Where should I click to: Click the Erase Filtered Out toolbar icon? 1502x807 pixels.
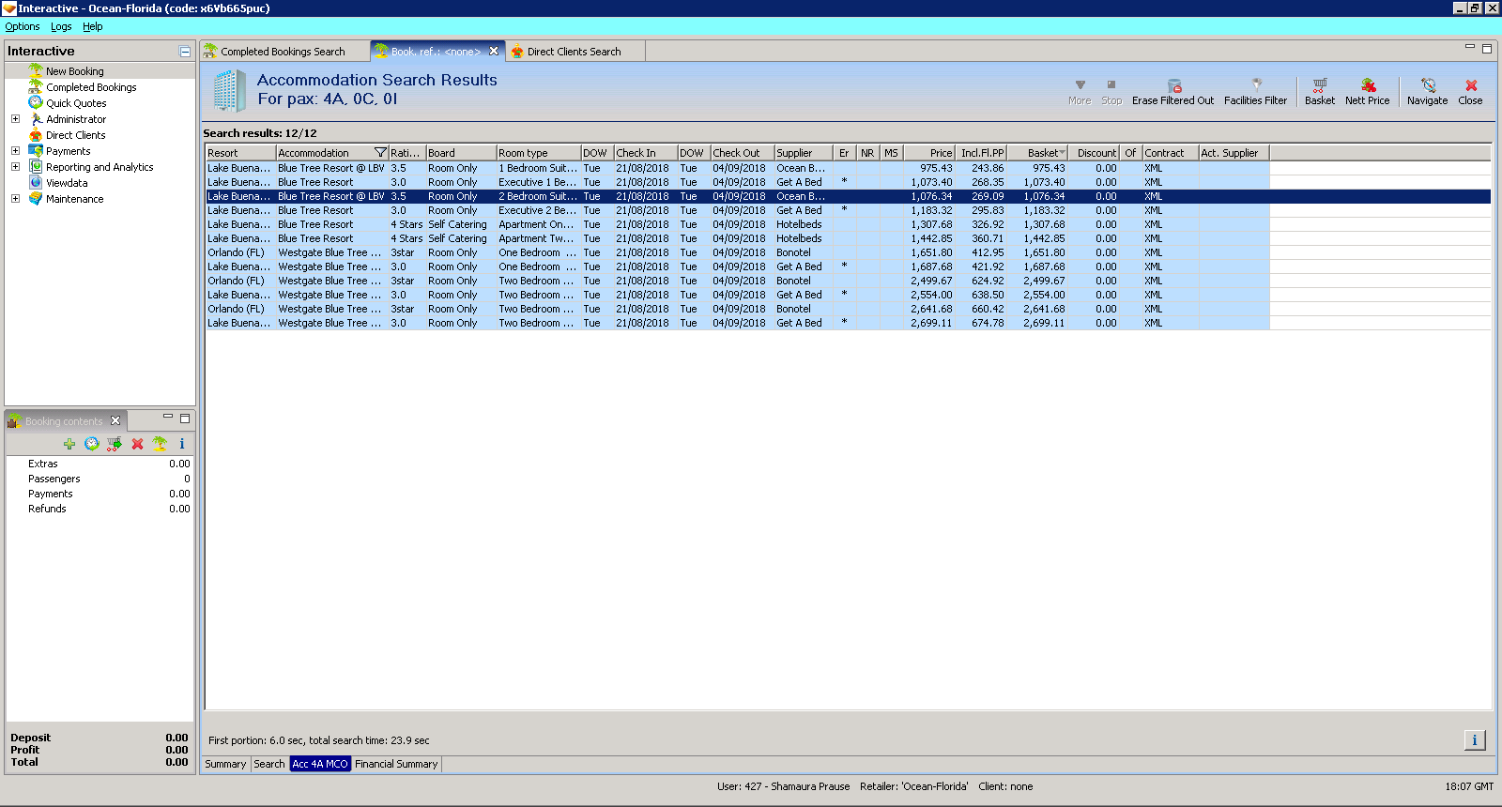[x=1173, y=85]
